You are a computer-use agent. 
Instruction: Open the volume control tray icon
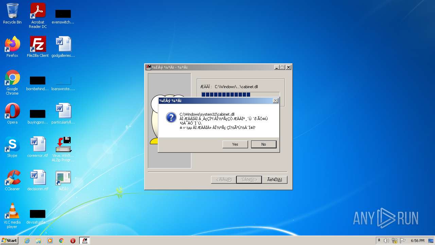(386, 241)
